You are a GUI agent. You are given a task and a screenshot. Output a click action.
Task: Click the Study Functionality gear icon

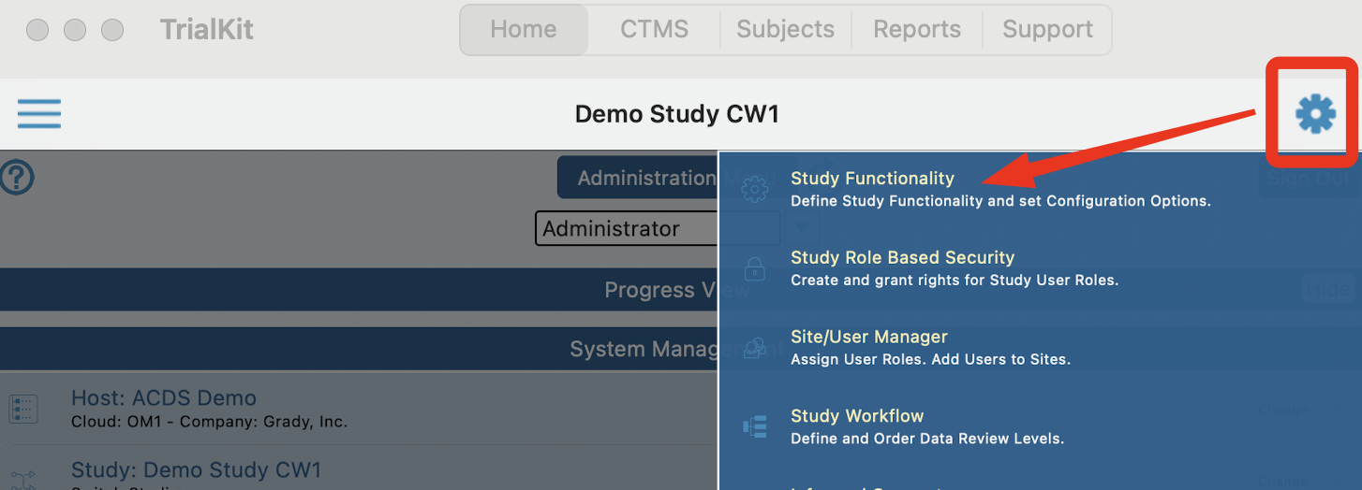(x=755, y=189)
